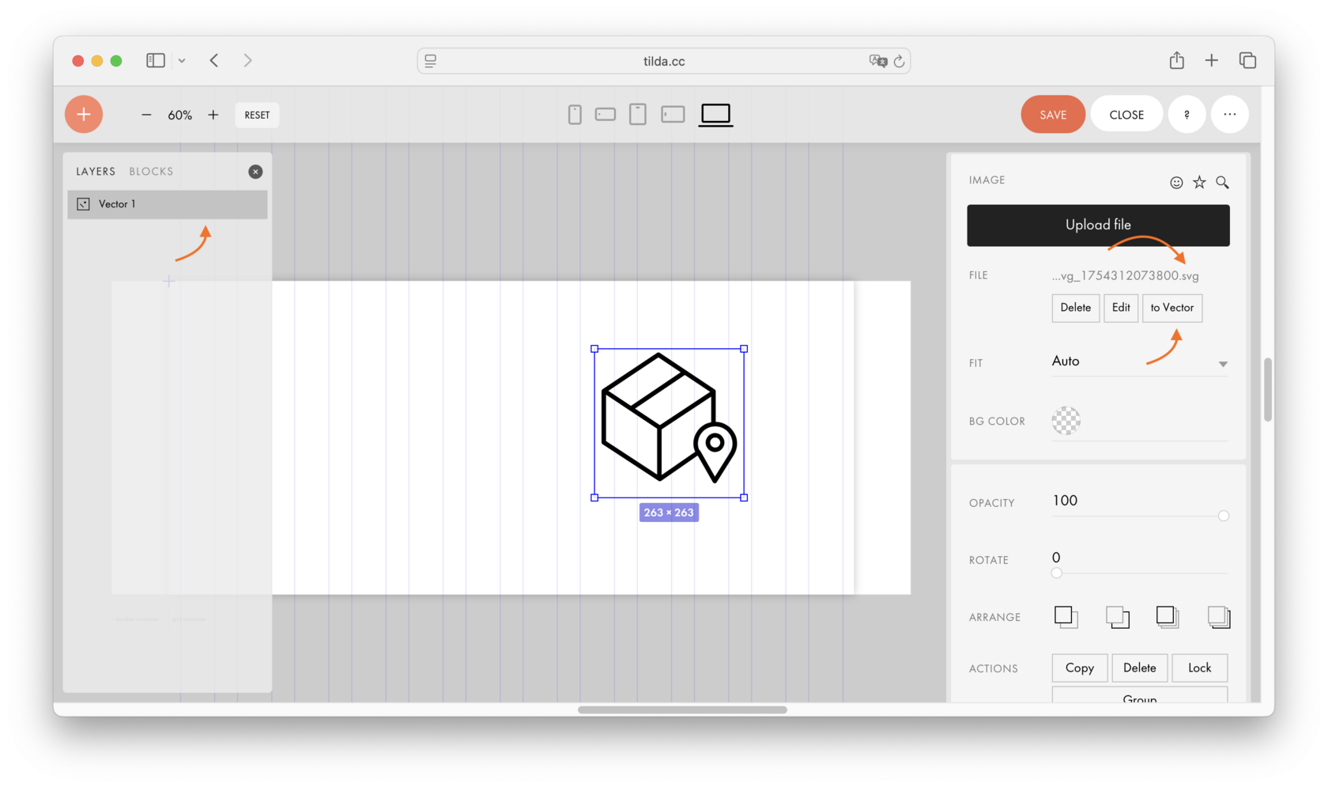Click the Close editor button
Image resolution: width=1328 pixels, height=787 pixels.
tap(1126, 115)
